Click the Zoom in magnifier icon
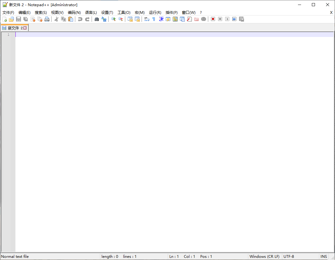Screen dimensions: 335x260 113,19
